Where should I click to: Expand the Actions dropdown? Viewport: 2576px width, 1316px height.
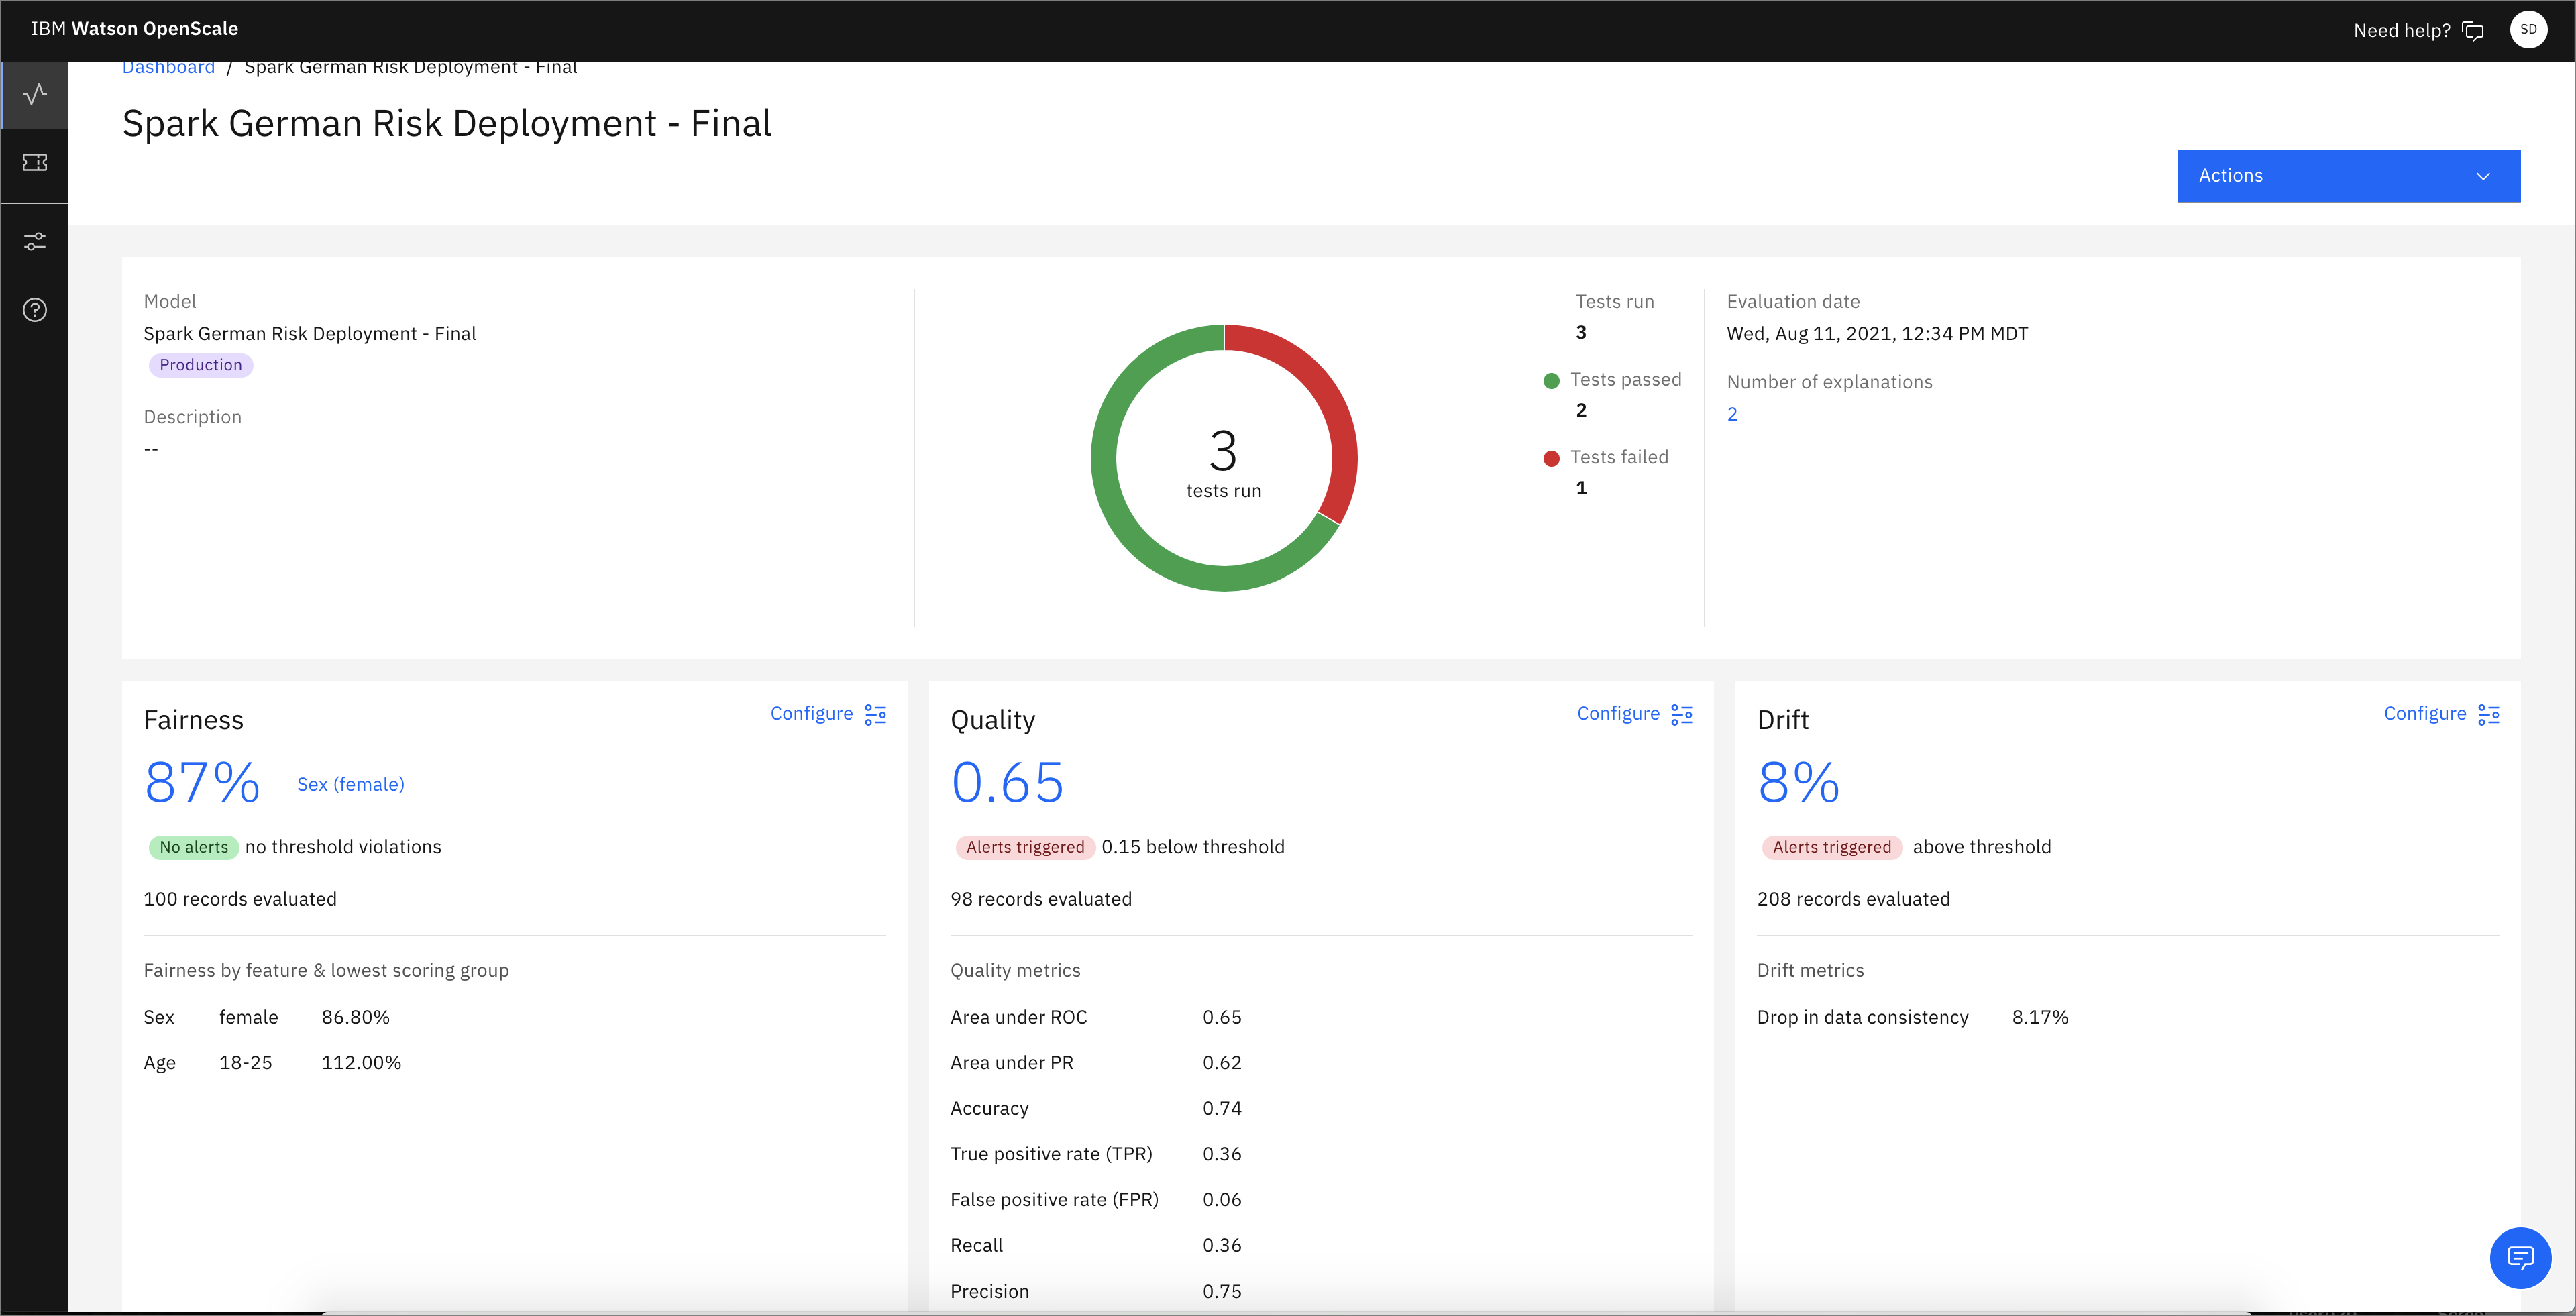coord(2347,176)
